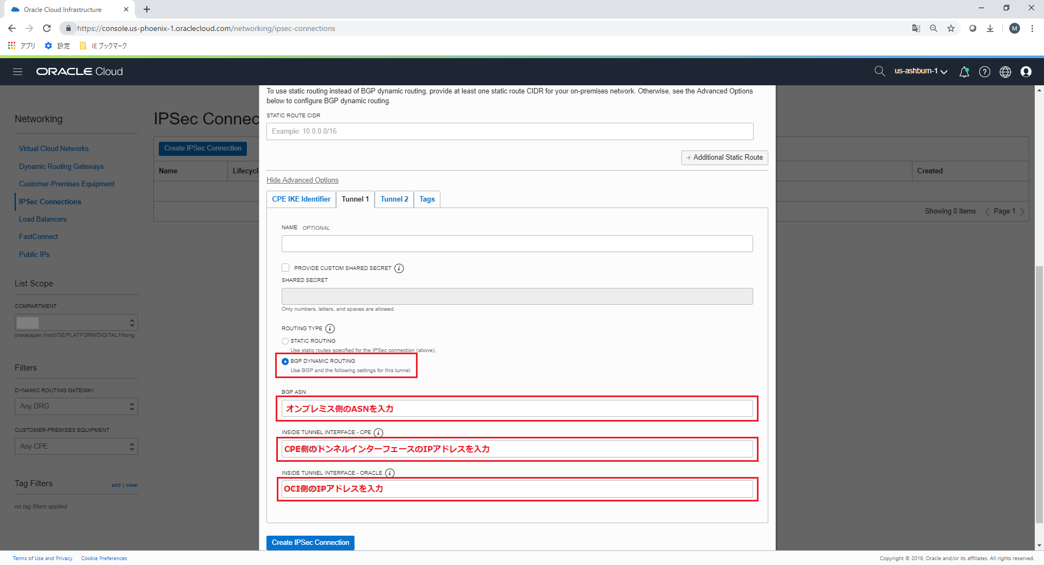1044x565 pixels.
Task: Show info for Inside Tunnel Interface - CPE
Action: pos(378,433)
